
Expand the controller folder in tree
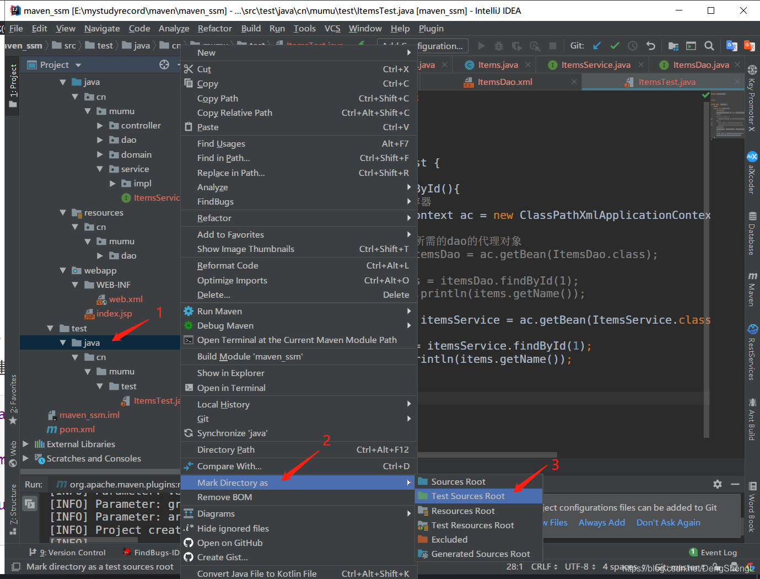pyautogui.click(x=100, y=126)
